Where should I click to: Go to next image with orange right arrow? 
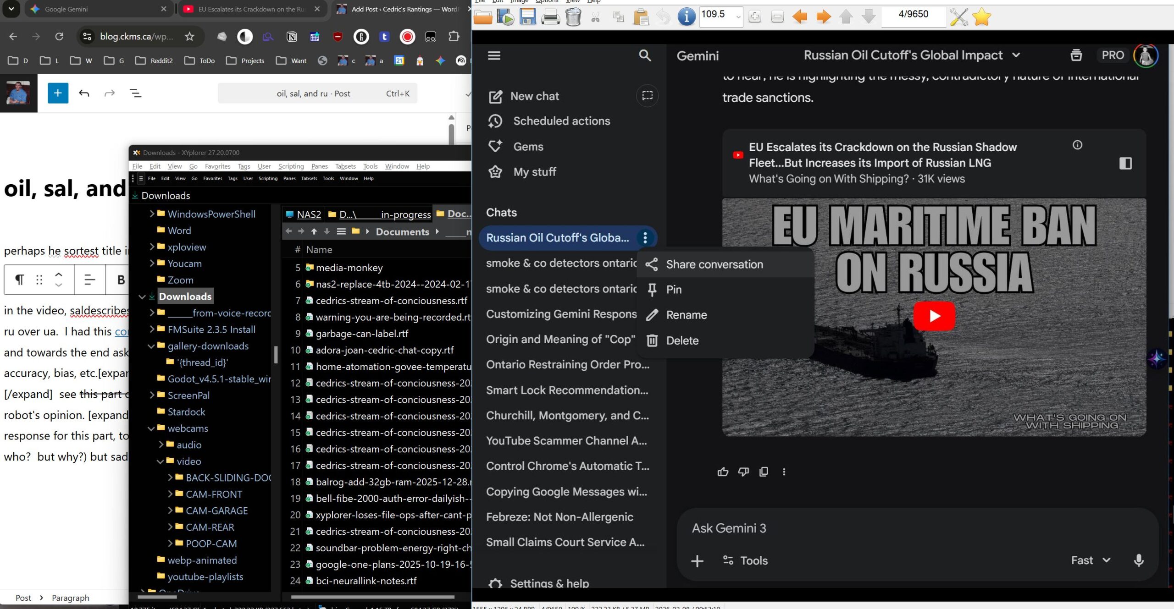click(823, 17)
